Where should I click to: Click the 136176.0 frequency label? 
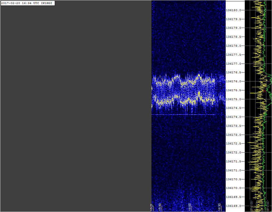pos(234,81)
